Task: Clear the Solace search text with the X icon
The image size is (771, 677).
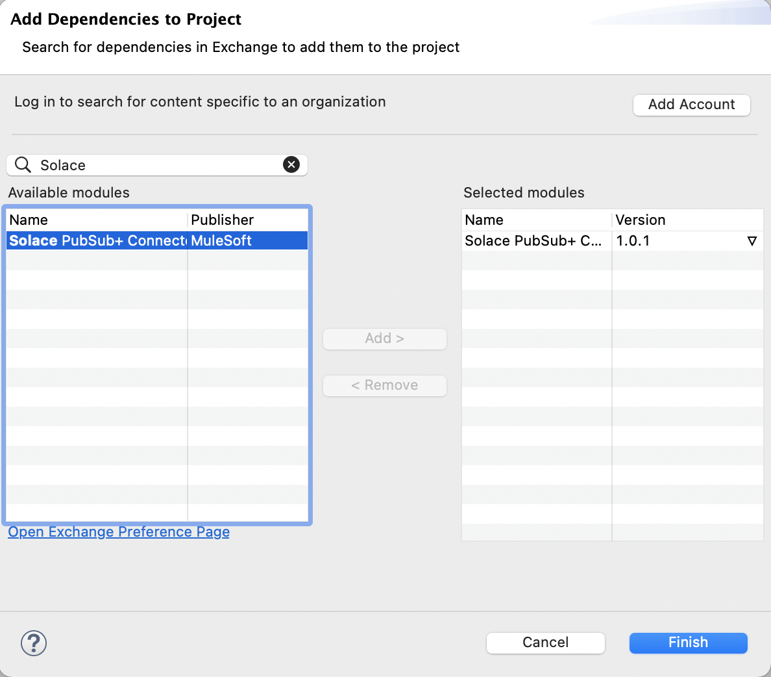Action: click(291, 164)
